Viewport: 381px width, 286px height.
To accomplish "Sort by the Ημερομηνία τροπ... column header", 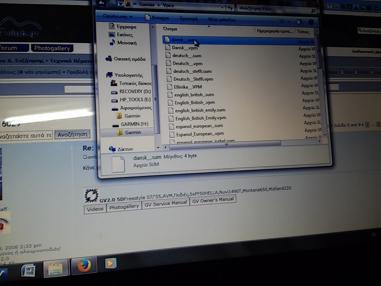I will pos(275,31).
